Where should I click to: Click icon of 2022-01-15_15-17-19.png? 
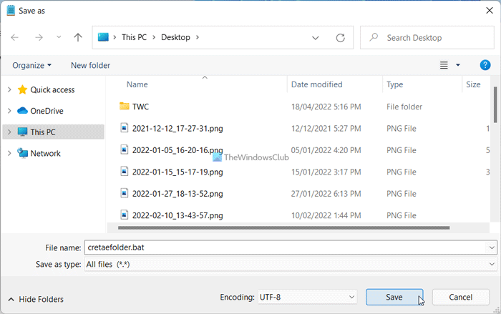pyautogui.click(x=125, y=172)
